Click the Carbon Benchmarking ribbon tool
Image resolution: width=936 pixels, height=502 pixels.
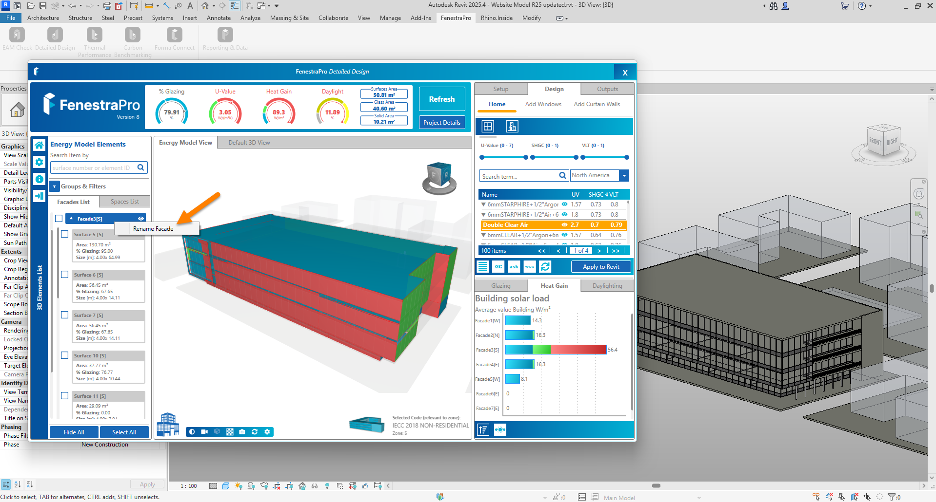click(133, 42)
